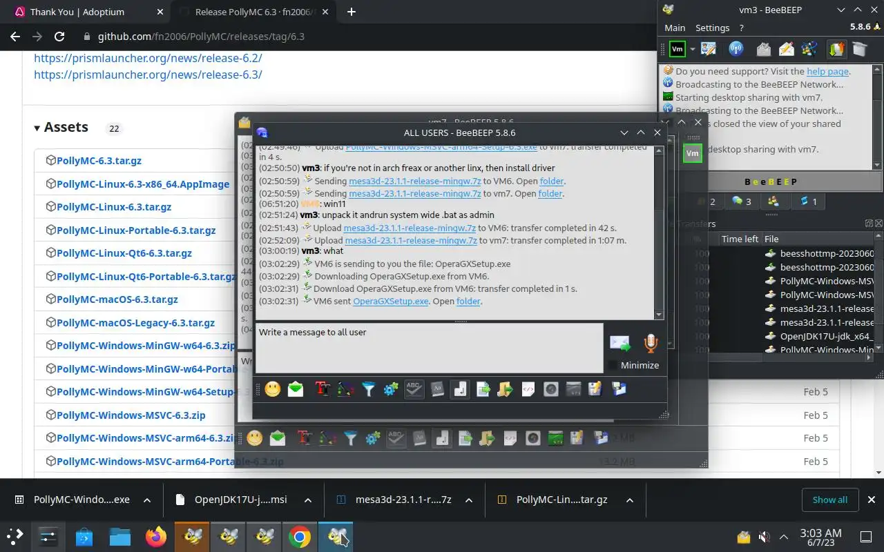Click grey open envelope icon in BeeBEEP toolbar
Screen dimensions: 884x552
click(764, 49)
